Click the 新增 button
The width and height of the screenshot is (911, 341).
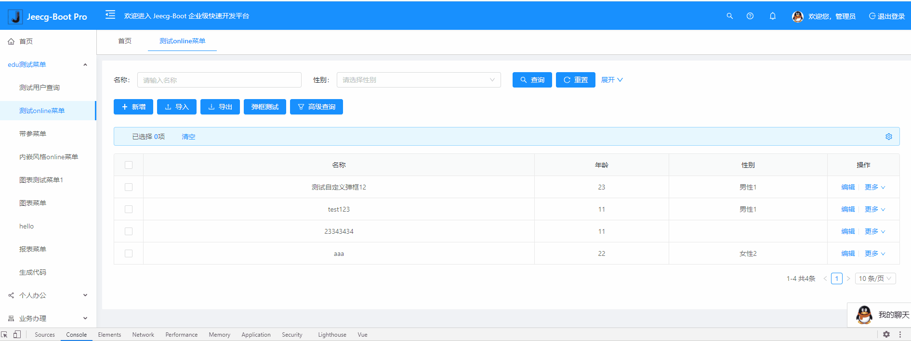click(133, 107)
